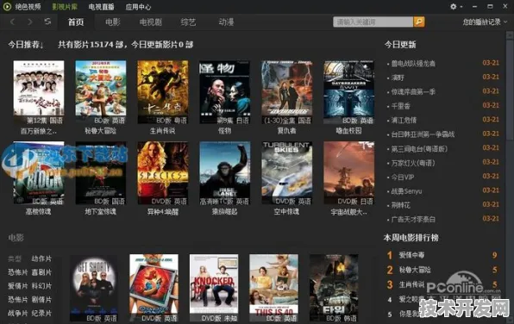514x324 pixels.
Task: Focus the keyword search input field
Action: [373, 22]
